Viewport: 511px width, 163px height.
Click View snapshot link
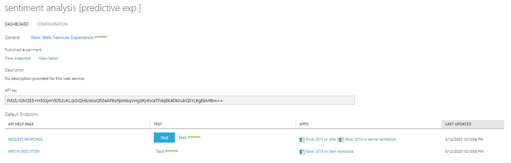coord(18,58)
